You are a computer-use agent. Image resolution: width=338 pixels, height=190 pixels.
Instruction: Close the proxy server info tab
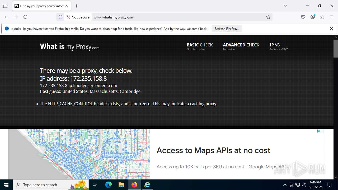(67, 6)
